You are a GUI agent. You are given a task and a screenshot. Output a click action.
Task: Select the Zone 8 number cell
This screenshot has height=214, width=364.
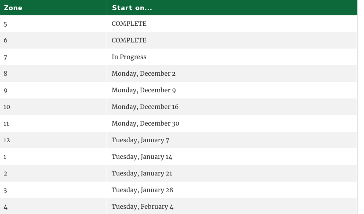coord(5,74)
